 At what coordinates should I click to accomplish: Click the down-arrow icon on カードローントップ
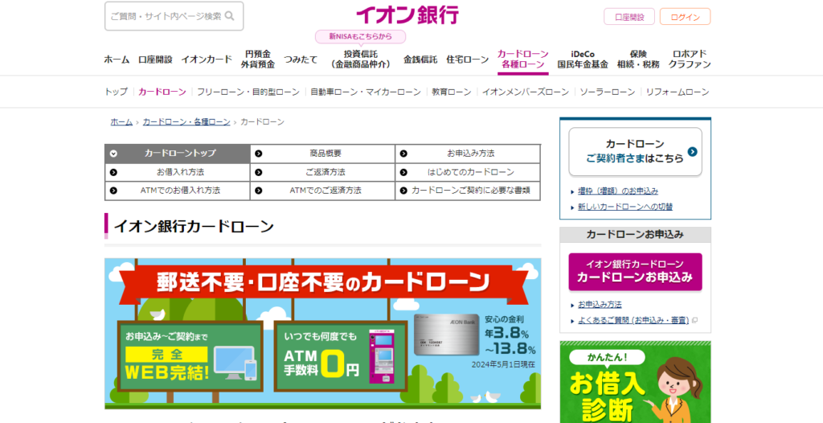pyautogui.click(x=113, y=154)
